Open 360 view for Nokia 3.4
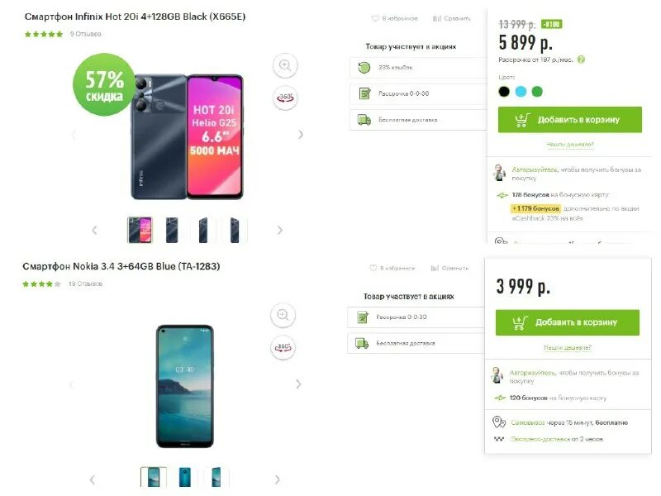This screenshot has width=661, height=496. tap(283, 347)
